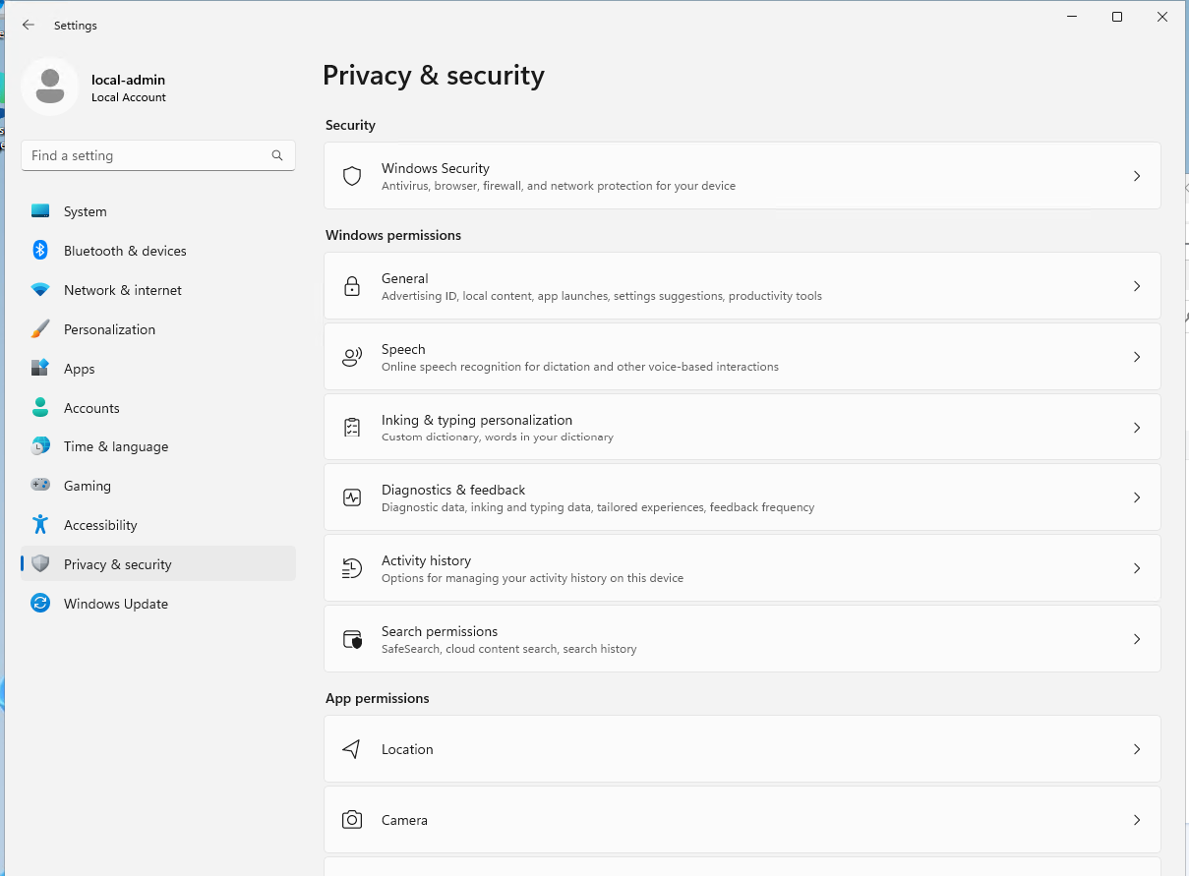Open Search permissions chevron

tap(1137, 639)
